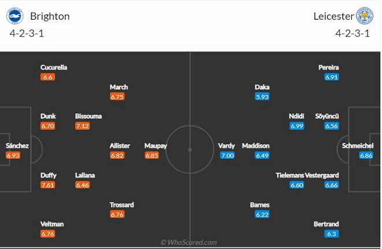Image resolution: width=382 pixels, height=249 pixels.
Task: Click the Leicester club crest icon
Action: (x=365, y=16)
